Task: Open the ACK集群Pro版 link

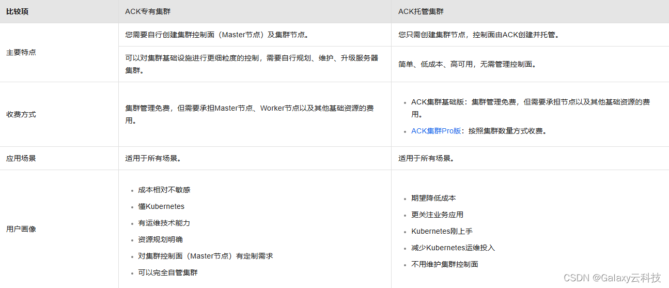Action: coord(436,131)
